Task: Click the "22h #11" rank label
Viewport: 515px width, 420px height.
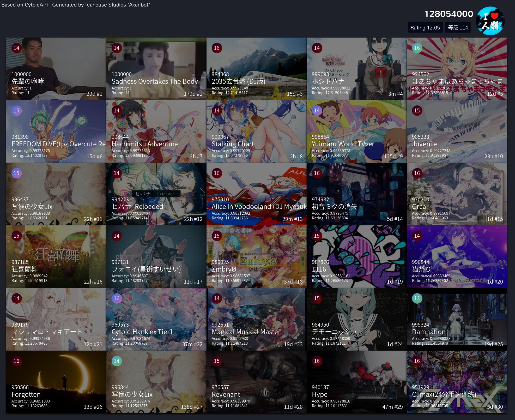Action: [x=93, y=219]
